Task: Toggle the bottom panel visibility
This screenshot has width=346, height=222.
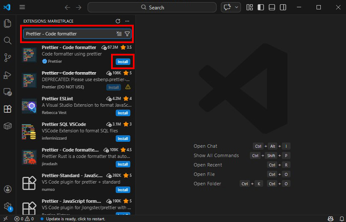Action: (x=272, y=7)
